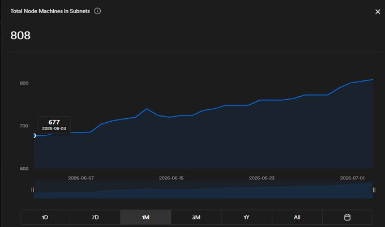Select the All time range
Viewport: 385px width, 227px height.
coord(297,217)
